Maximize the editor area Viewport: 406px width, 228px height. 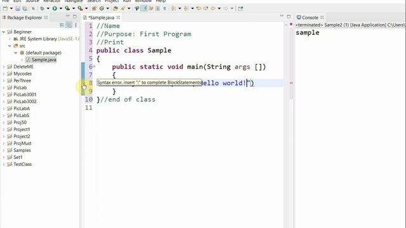(x=289, y=16)
